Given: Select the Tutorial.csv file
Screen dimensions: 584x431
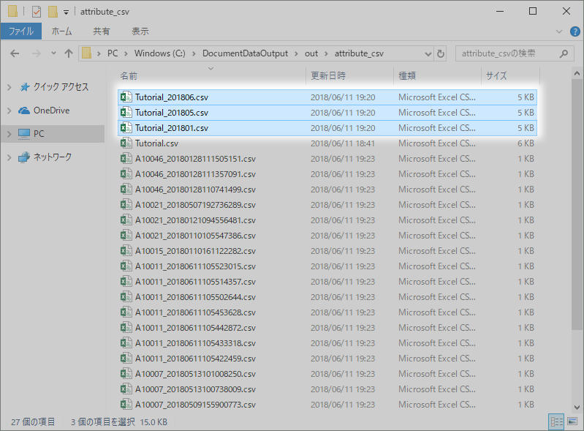Looking at the screenshot, I should point(327,143).
